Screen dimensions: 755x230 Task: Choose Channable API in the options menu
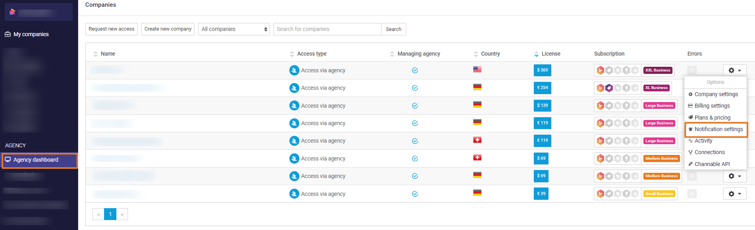[x=712, y=164]
